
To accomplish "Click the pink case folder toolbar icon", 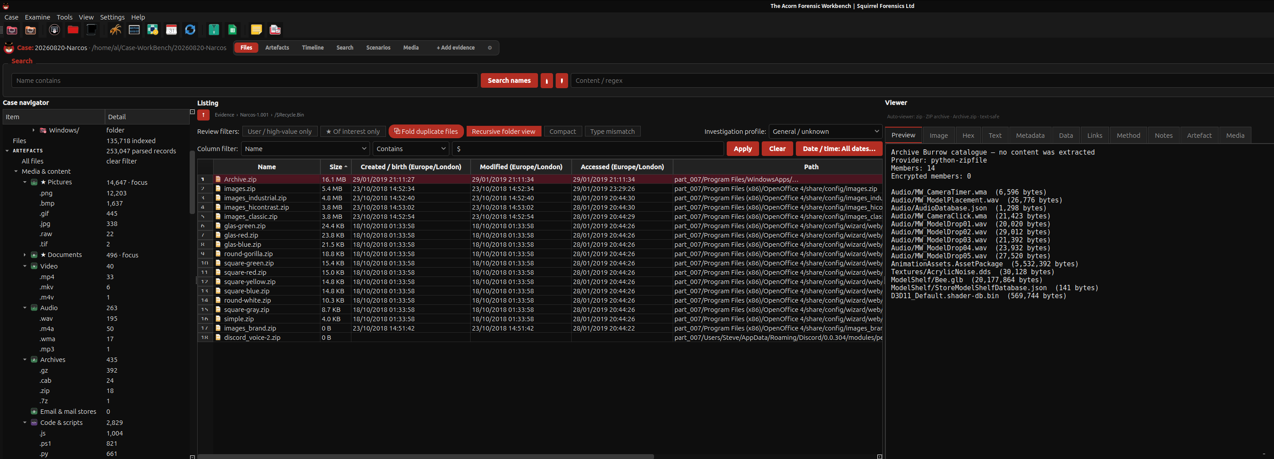I will 12,30.
